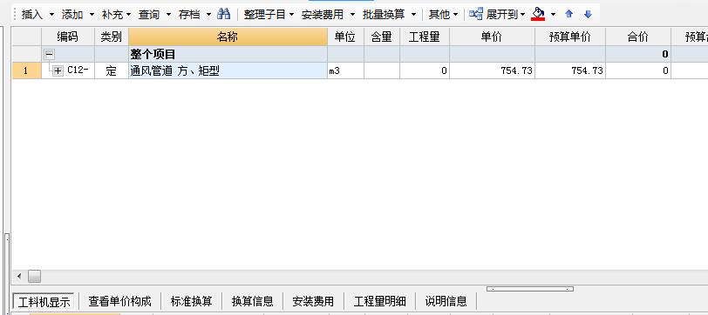This screenshot has height=315, width=708.
Task: Open the 补充 dropdown menu
Action: 116,15
